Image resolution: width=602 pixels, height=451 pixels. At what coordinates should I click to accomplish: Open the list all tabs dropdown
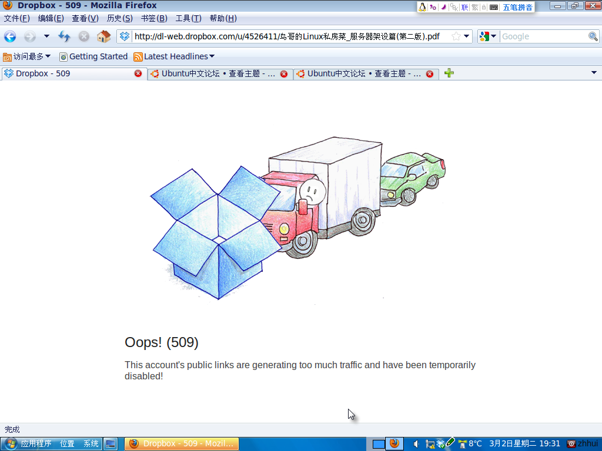click(594, 72)
